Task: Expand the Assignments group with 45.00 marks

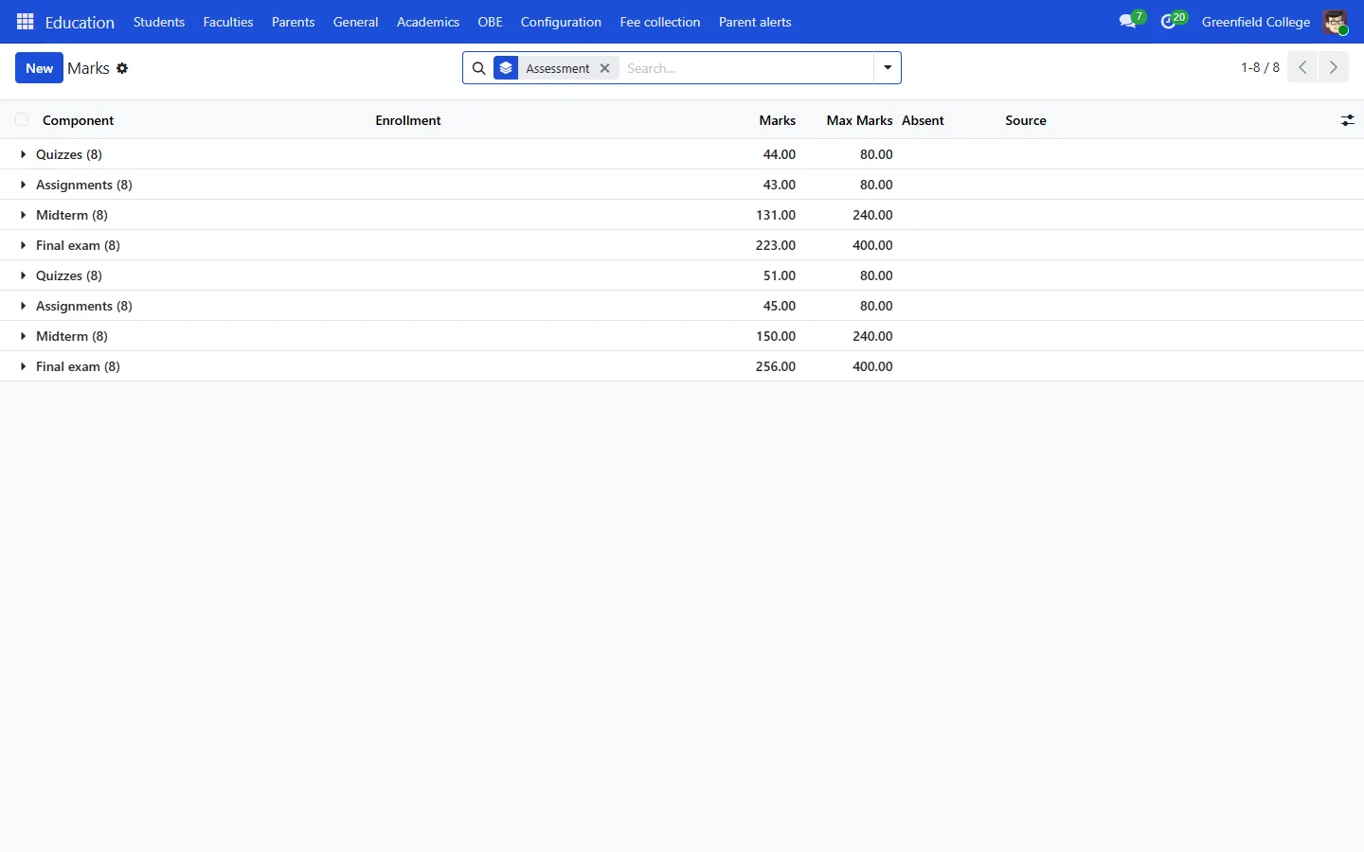Action: click(x=682, y=306)
